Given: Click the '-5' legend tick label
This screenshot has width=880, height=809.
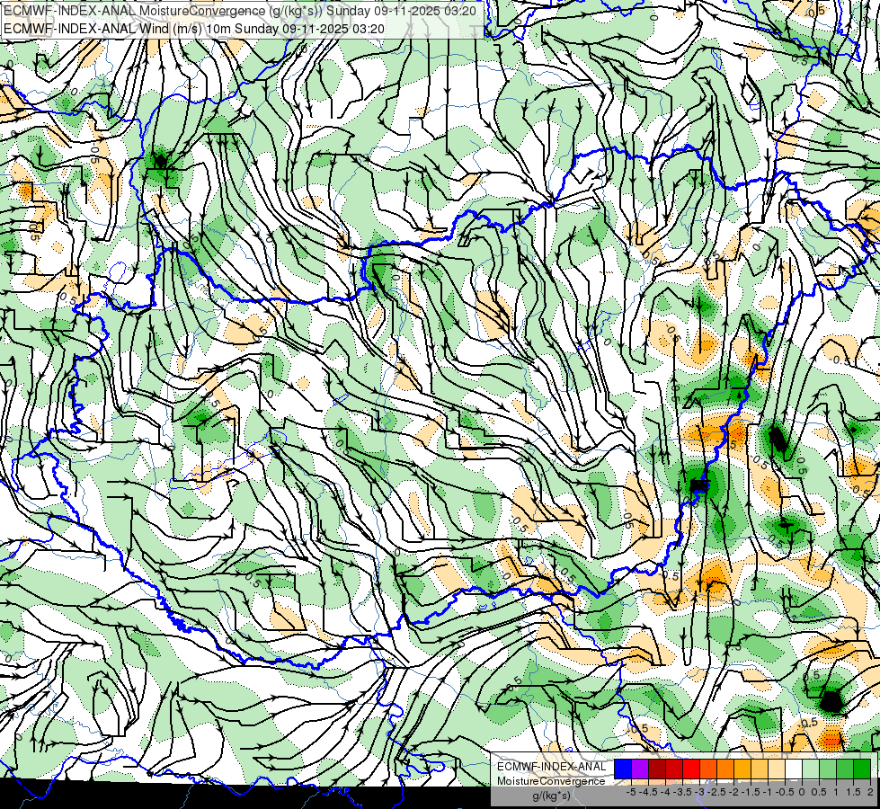Looking at the screenshot, I should pyautogui.click(x=631, y=792).
